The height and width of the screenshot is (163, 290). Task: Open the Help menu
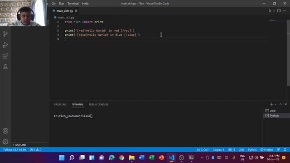[85, 4]
